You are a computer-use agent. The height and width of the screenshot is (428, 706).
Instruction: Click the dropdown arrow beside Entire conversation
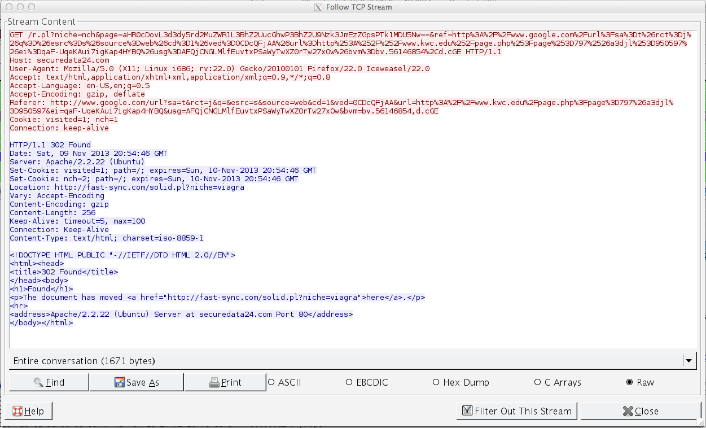point(689,361)
